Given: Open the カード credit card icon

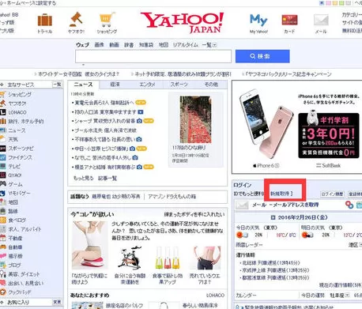Looking at the screenshot, I should [289, 20].
